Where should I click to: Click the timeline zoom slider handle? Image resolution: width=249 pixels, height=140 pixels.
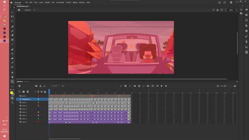pos(225,86)
